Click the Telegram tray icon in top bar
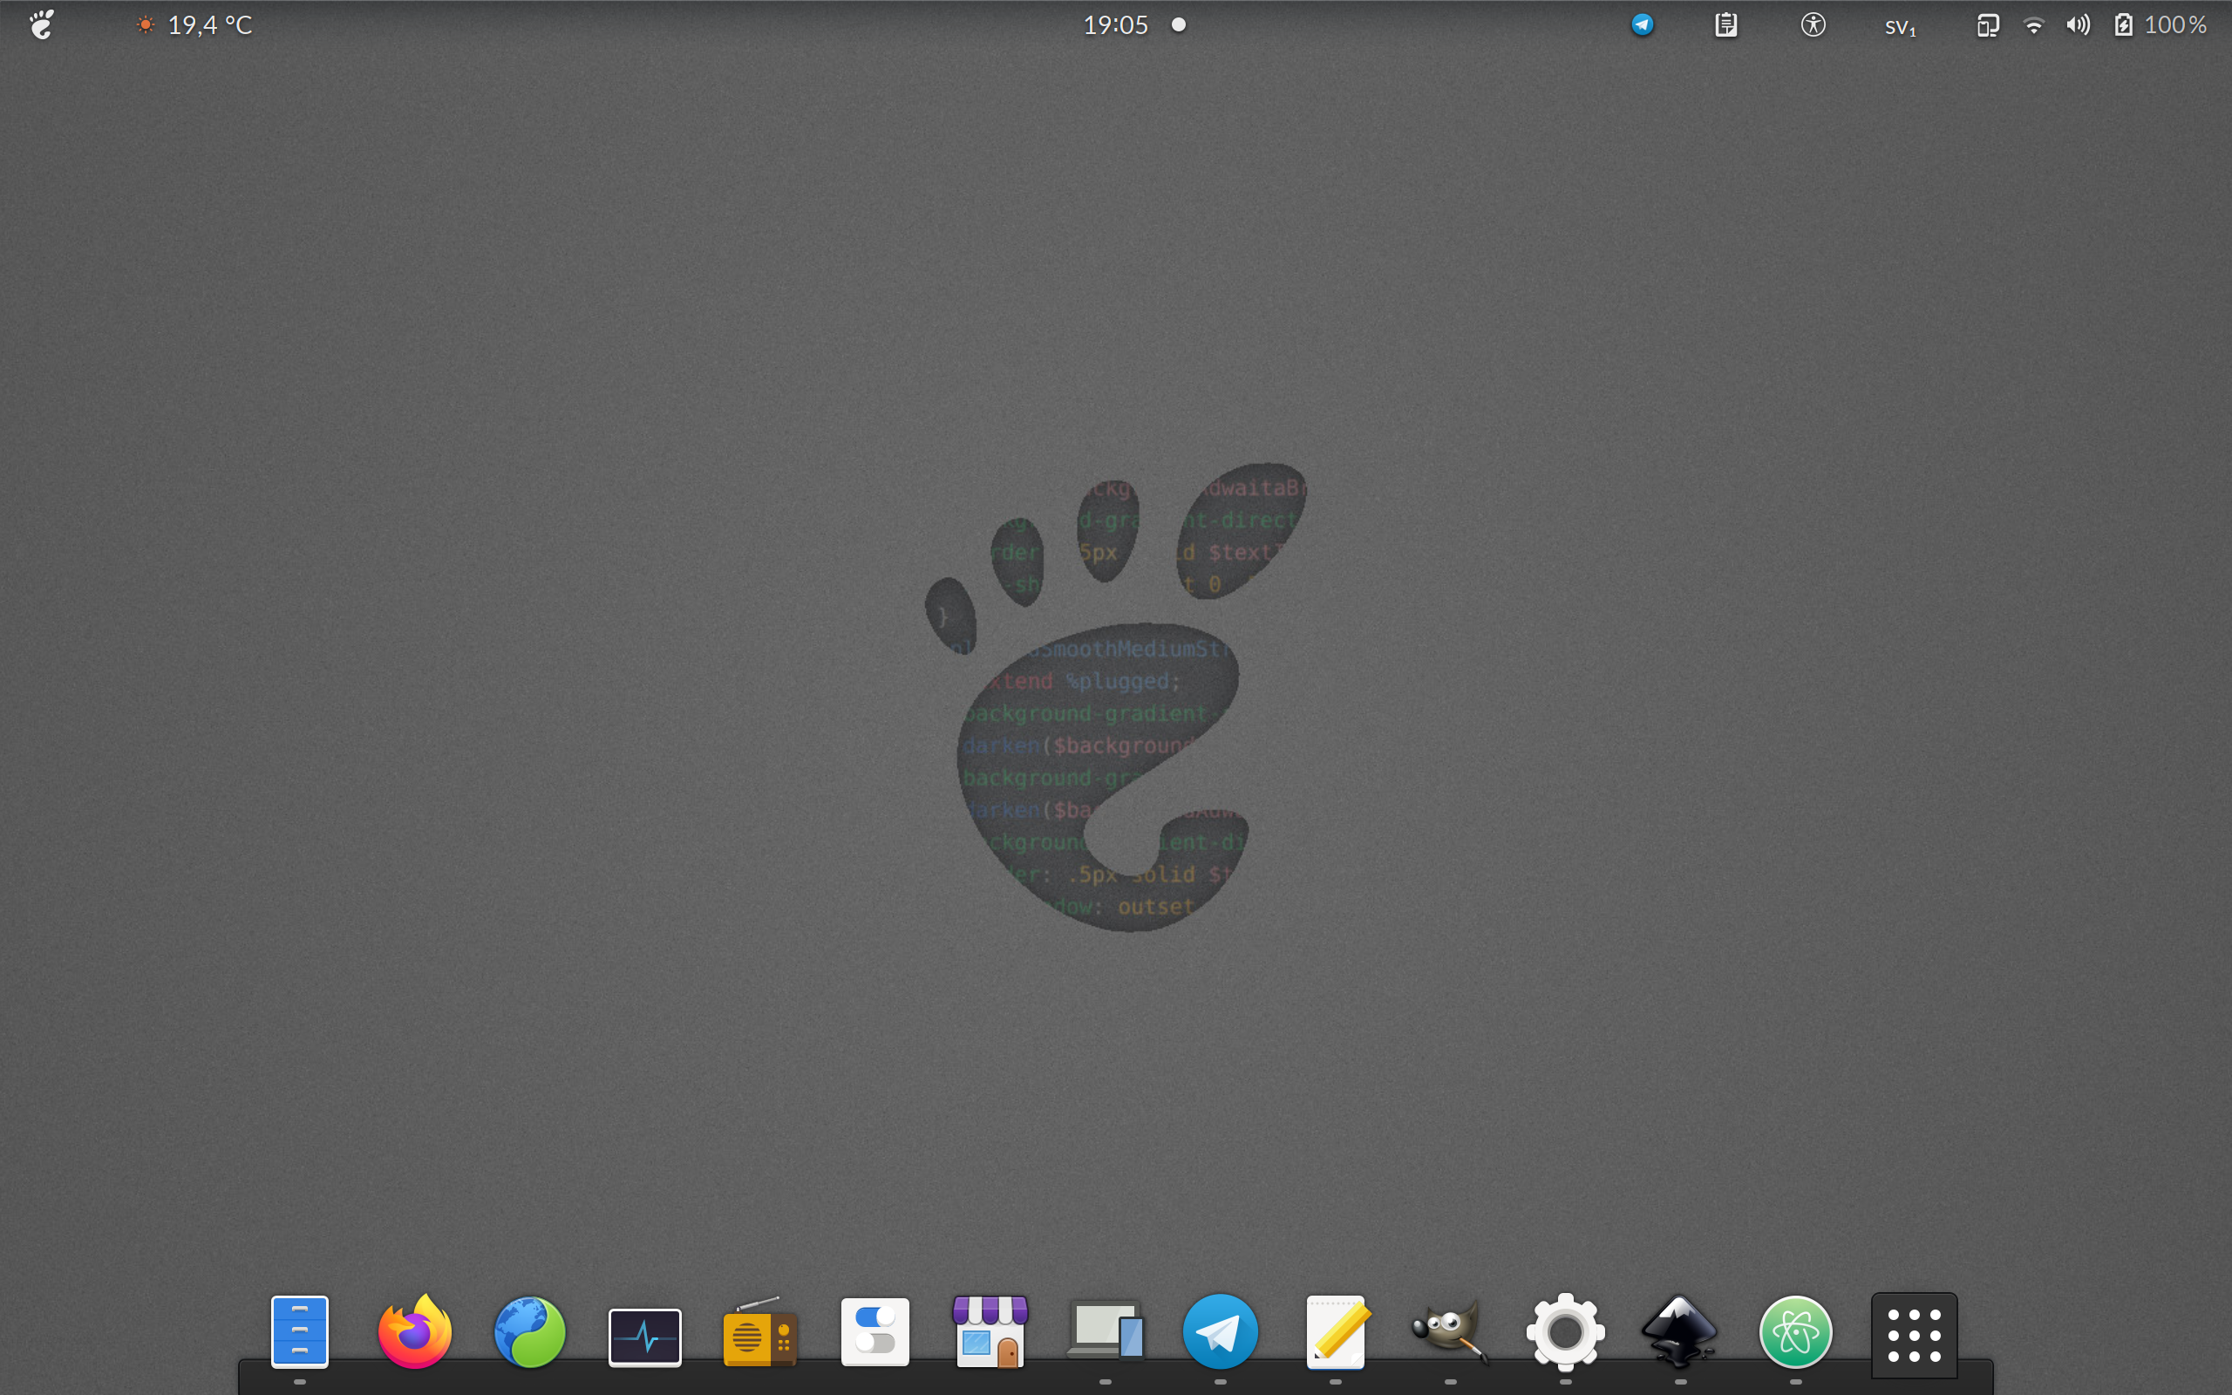The image size is (2232, 1395). 1643,25
